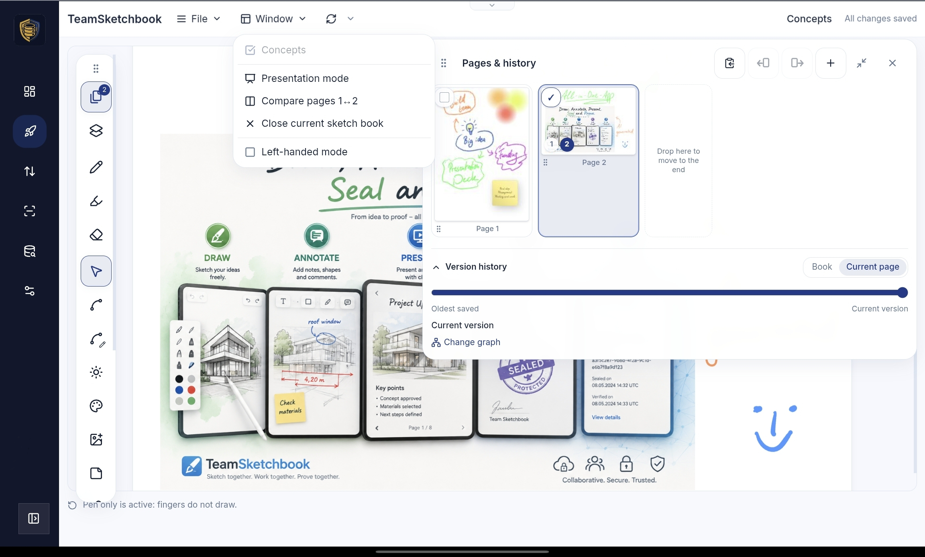Choose Close current sketch book
925x557 pixels.
[x=333, y=124]
